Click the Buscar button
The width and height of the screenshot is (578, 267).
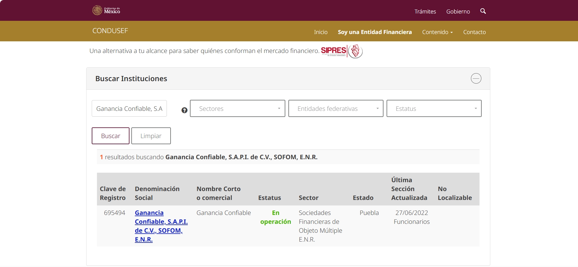[x=110, y=136]
